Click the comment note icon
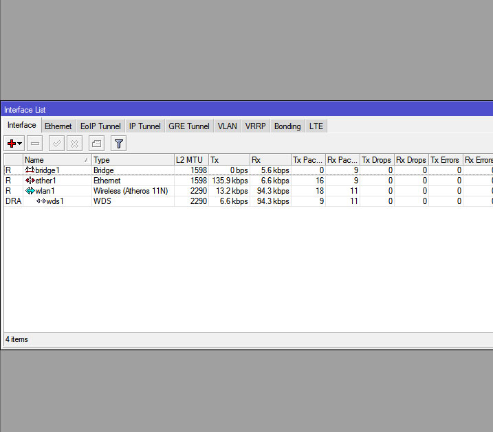Viewport: 493px width, 432px height. 96,144
